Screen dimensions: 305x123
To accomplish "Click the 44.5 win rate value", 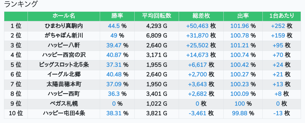I will pyautogui.click(x=114, y=26).
